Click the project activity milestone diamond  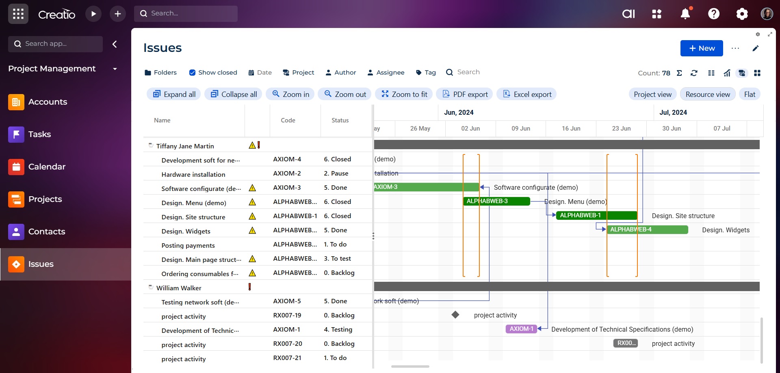pyautogui.click(x=455, y=315)
